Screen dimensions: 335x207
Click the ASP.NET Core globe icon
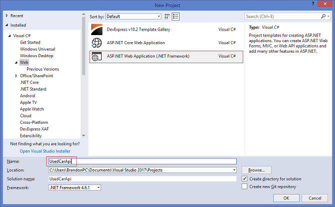[x=97, y=43]
